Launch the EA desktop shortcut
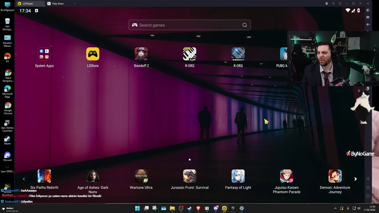This screenshot has height=213, width=379. click(x=7, y=57)
